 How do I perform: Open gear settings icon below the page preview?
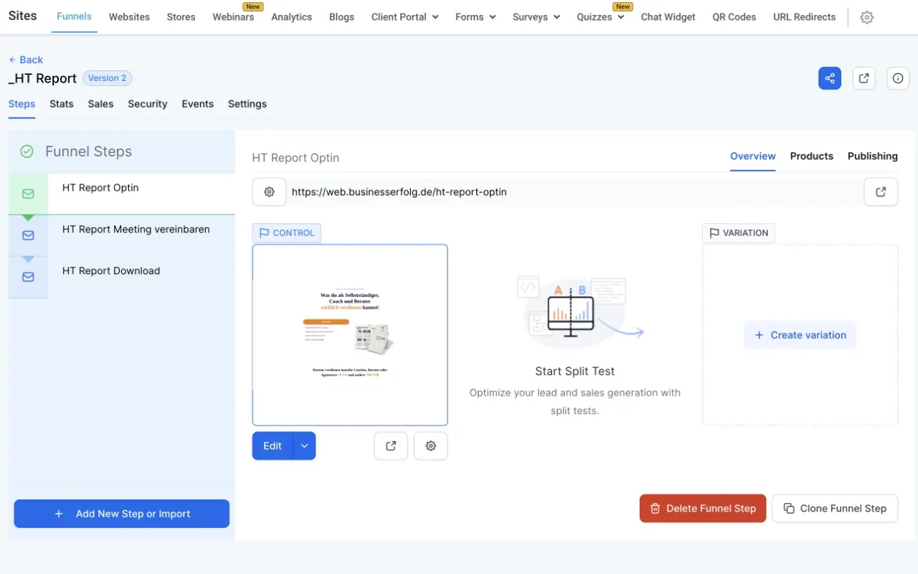[x=430, y=446]
